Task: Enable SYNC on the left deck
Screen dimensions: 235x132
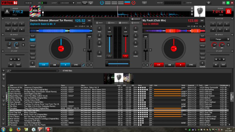Action: coord(76,65)
